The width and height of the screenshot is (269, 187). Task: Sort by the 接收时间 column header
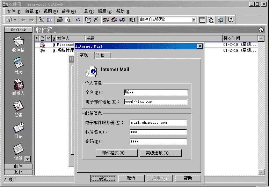click(x=240, y=38)
